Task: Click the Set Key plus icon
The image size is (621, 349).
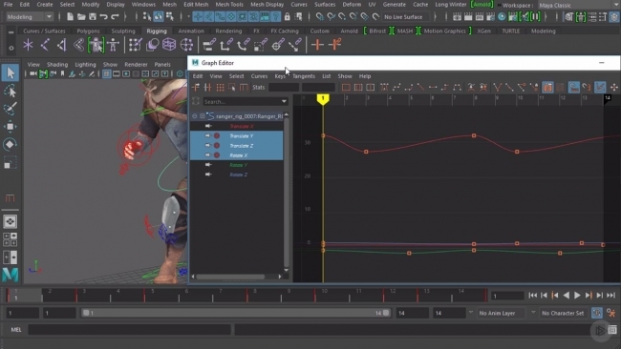Action: pyautogui.click(x=317, y=45)
